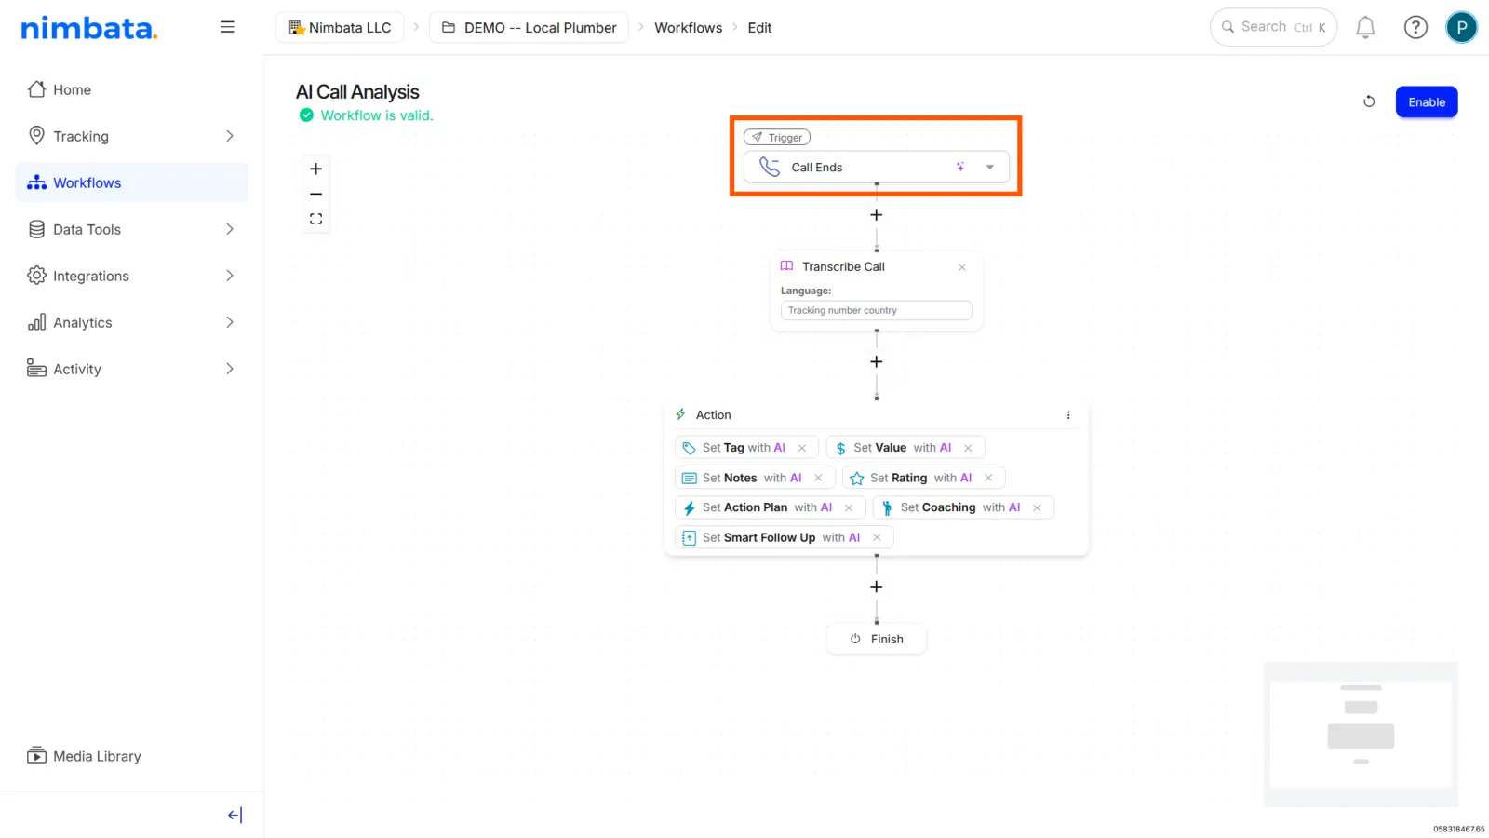Open the help question mark icon
Image resolution: width=1489 pixels, height=838 pixels.
1415,28
